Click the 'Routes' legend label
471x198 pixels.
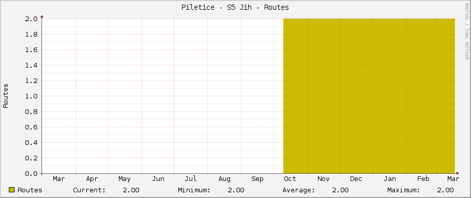pyautogui.click(x=30, y=190)
